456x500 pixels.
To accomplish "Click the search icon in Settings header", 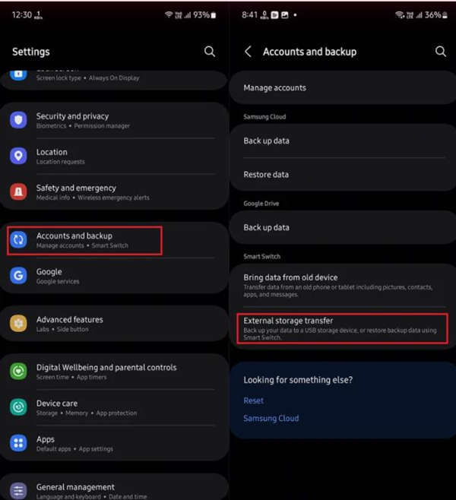I will 210,52.
